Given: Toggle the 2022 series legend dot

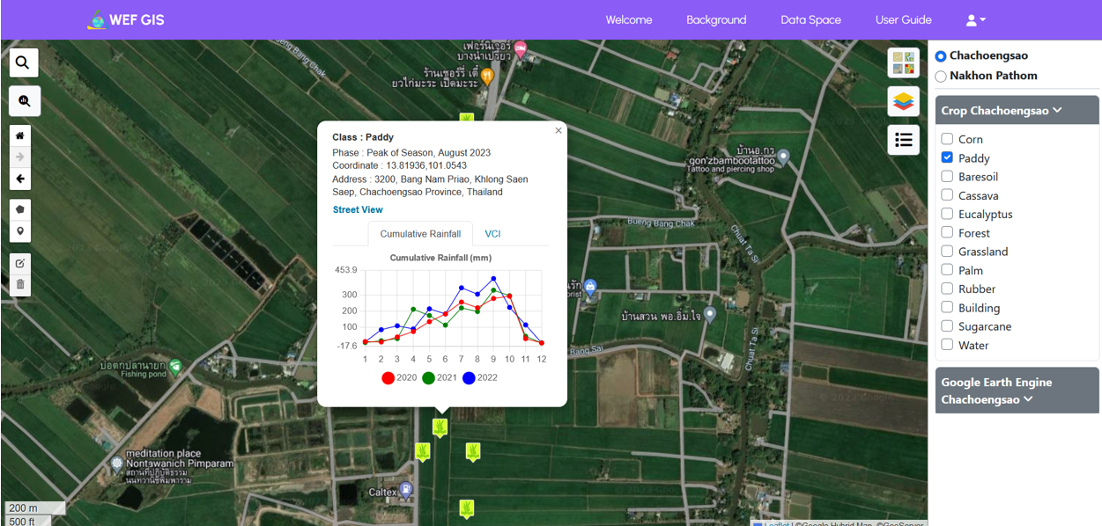Looking at the screenshot, I should click(469, 378).
